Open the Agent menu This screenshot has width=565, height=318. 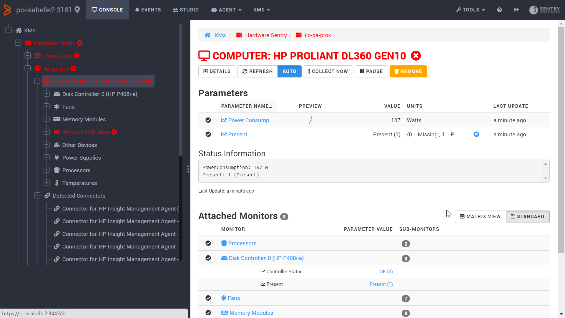[x=226, y=10]
